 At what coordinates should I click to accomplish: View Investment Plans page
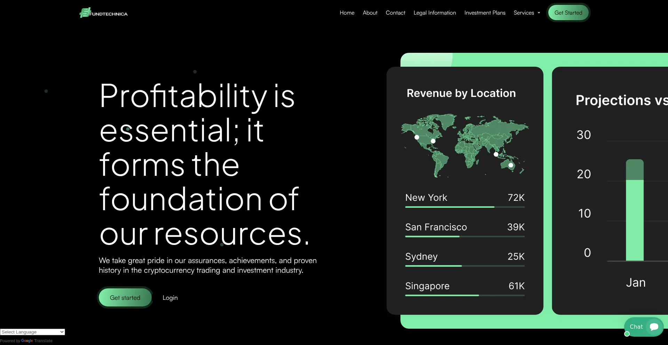pyautogui.click(x=485, y=13)
